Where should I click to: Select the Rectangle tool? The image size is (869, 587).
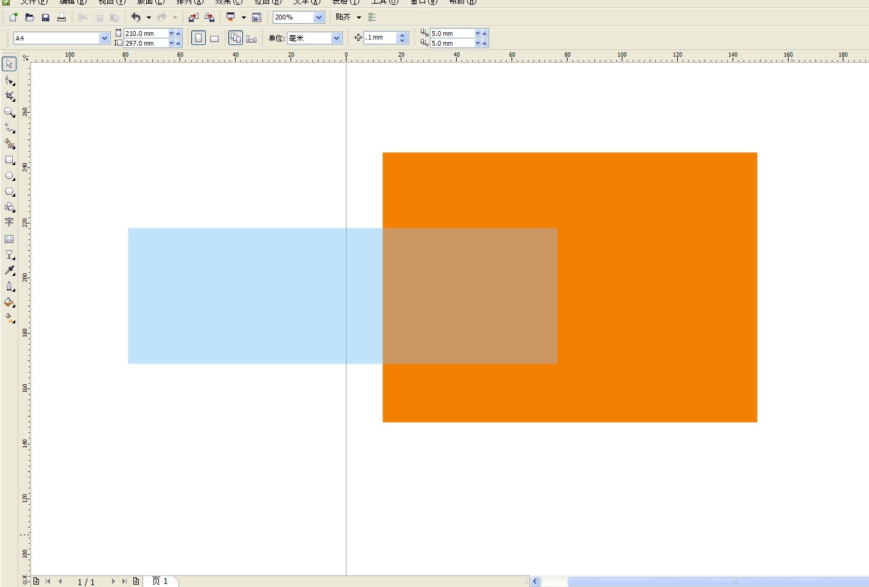tap(9, 160)
